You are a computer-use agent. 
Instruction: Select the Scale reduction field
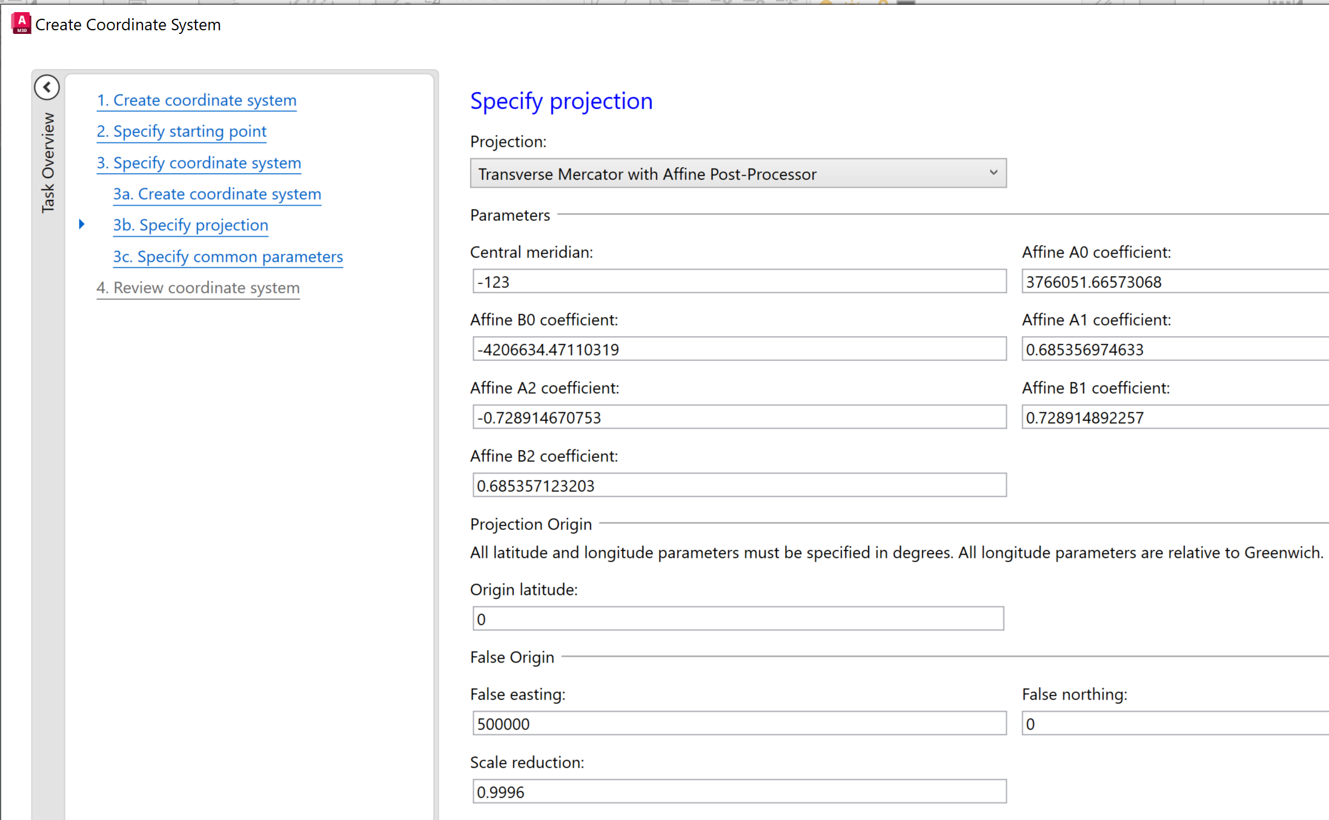tap(738, 791)
